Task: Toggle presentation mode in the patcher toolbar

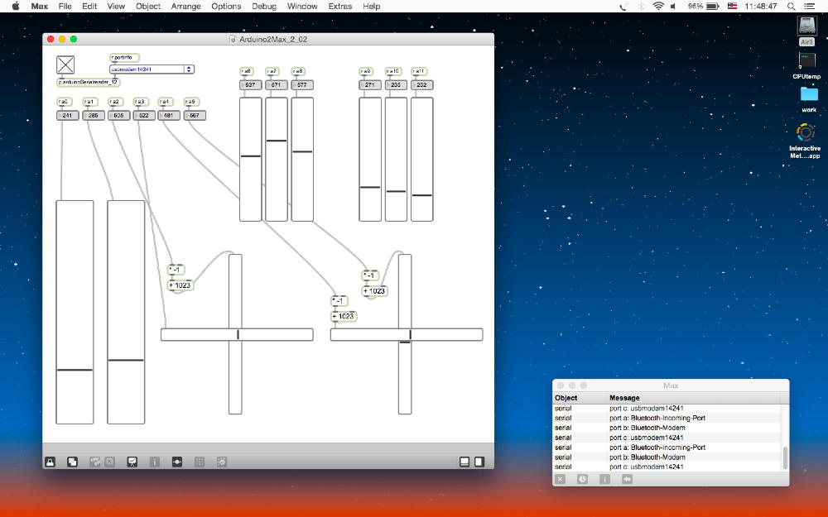Action: [x=132, y=462]
